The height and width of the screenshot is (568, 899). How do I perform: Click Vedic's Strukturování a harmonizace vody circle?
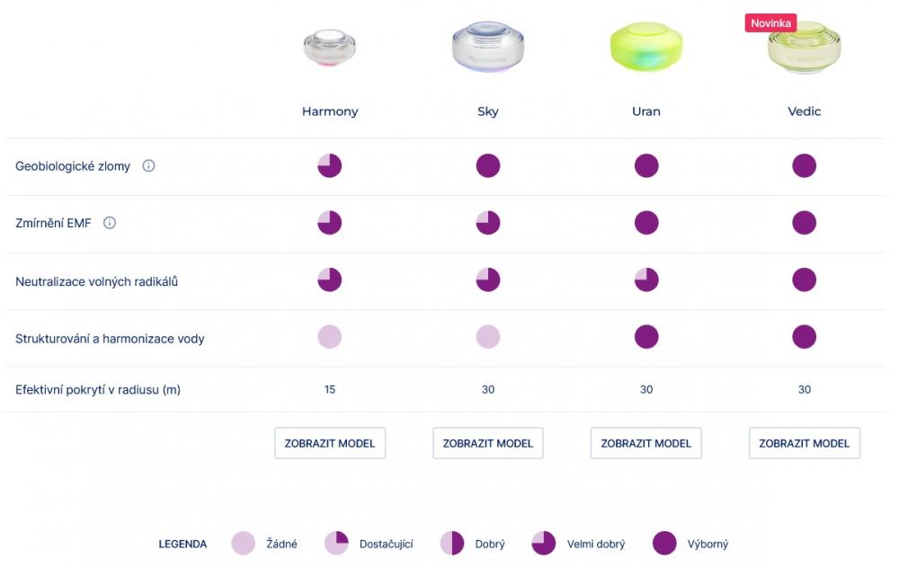click(x=804, y=336)
